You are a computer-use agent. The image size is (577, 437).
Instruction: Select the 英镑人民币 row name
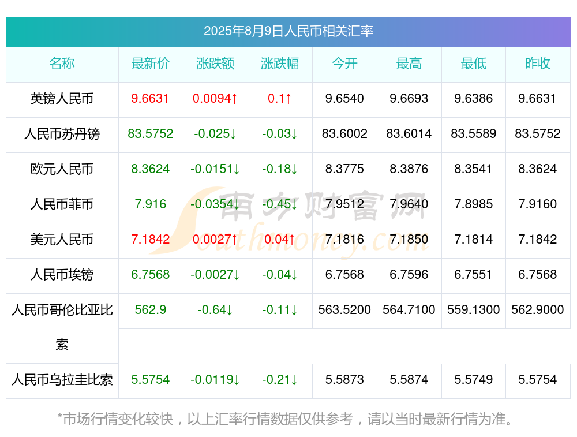62,99
